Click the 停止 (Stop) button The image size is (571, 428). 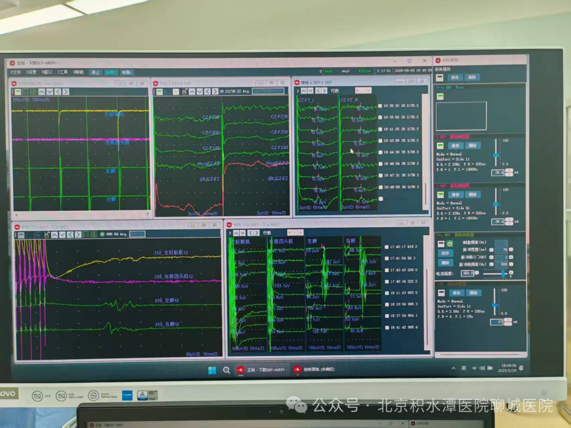click(95, 72)
